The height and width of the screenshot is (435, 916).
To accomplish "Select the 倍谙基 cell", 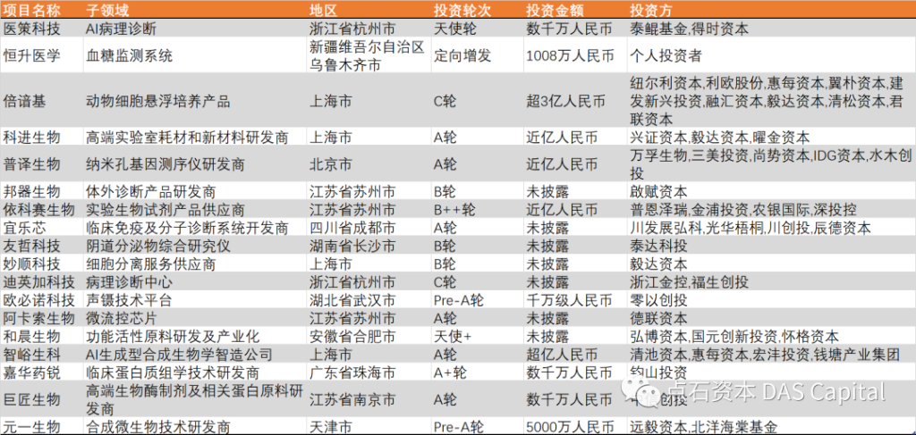I will [x=42, y=100].
